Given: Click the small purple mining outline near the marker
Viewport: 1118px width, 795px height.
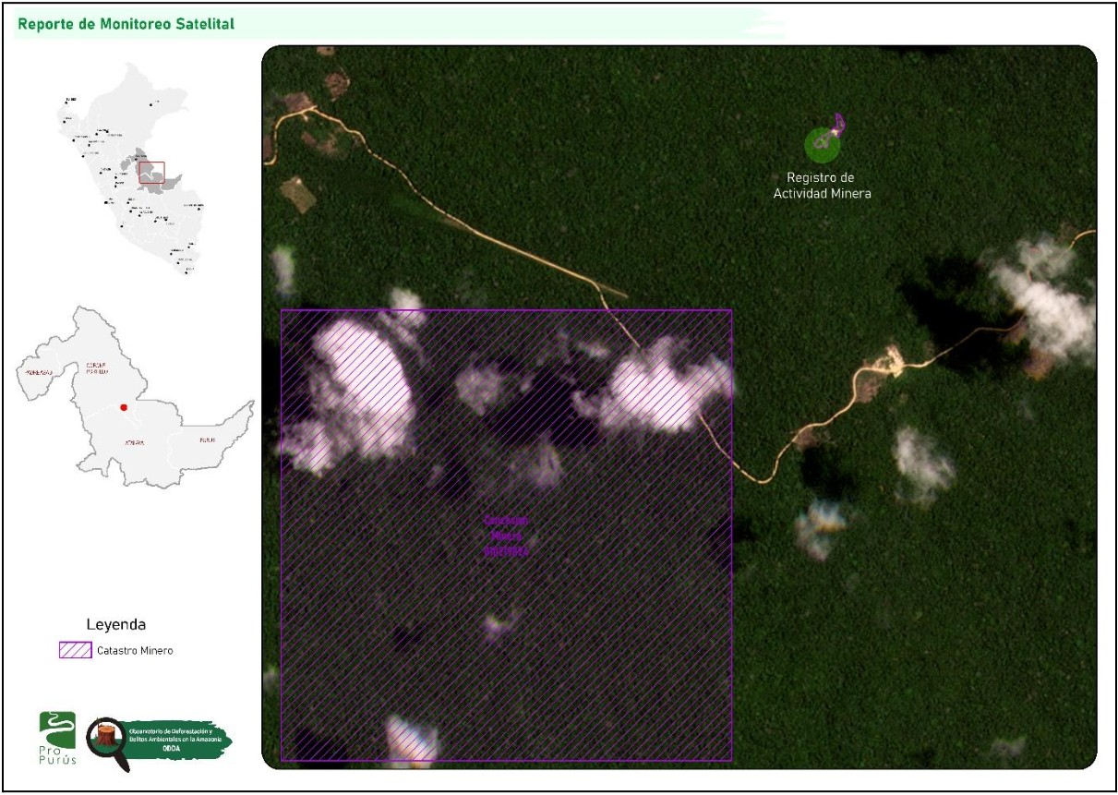Looking at the screenshot, I should (838, 123).
